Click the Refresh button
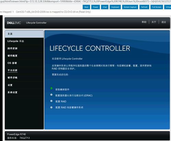Viewport: 171px width, 141px height. tap(144, 7)
